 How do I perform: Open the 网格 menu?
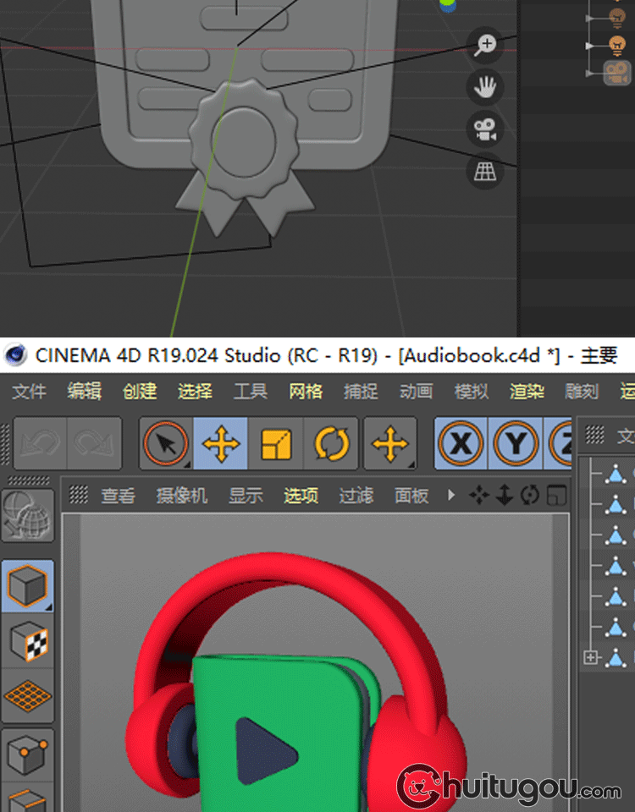(x=306, y=392)
